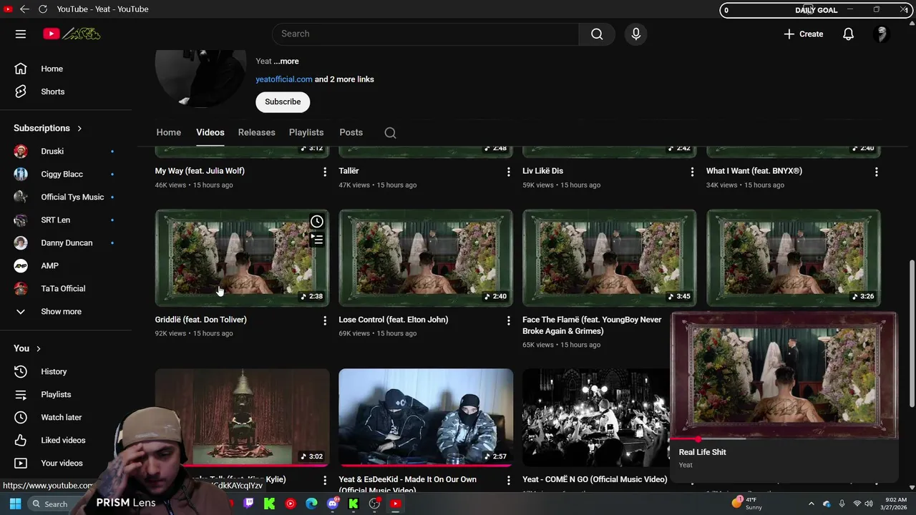Switch to the Releases tab
The image size is (916, 515).
tap(257, 132)
